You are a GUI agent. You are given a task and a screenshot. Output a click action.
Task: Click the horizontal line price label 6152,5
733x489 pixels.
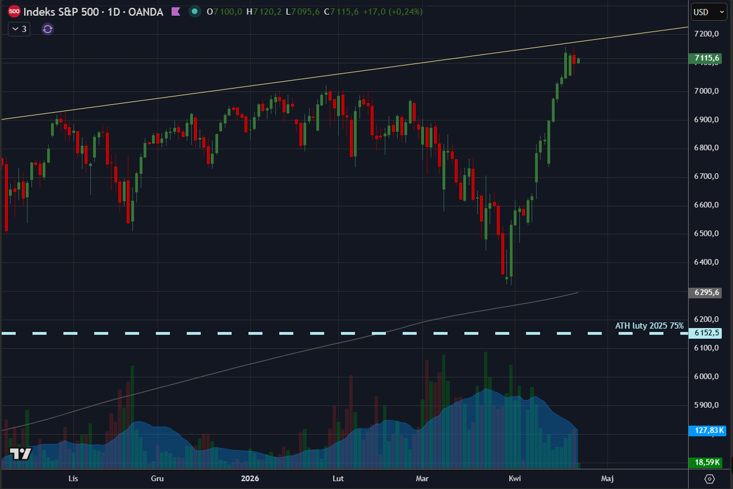[706, 333]
